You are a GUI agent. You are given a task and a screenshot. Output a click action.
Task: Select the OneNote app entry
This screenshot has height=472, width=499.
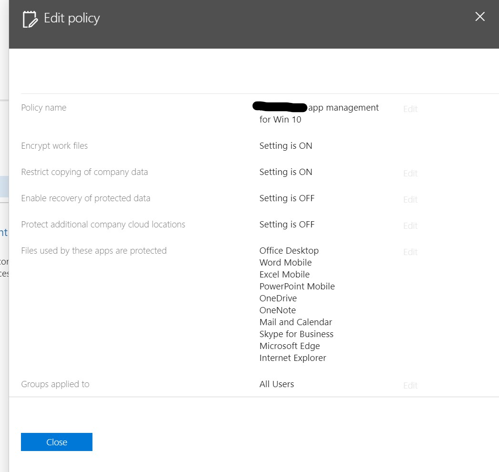point(277,310)
